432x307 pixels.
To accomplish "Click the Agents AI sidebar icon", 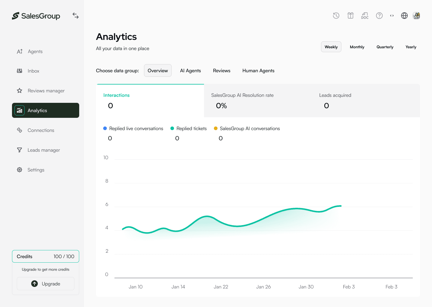I will tap(19, 51).
